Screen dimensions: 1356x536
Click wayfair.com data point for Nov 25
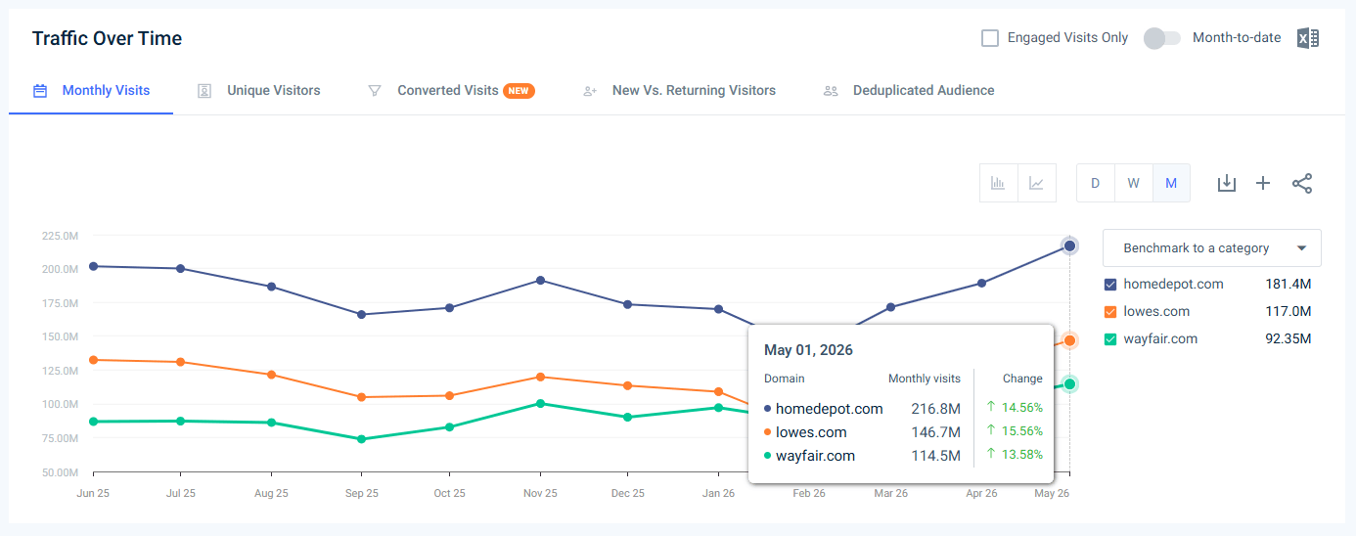[540, 403]
